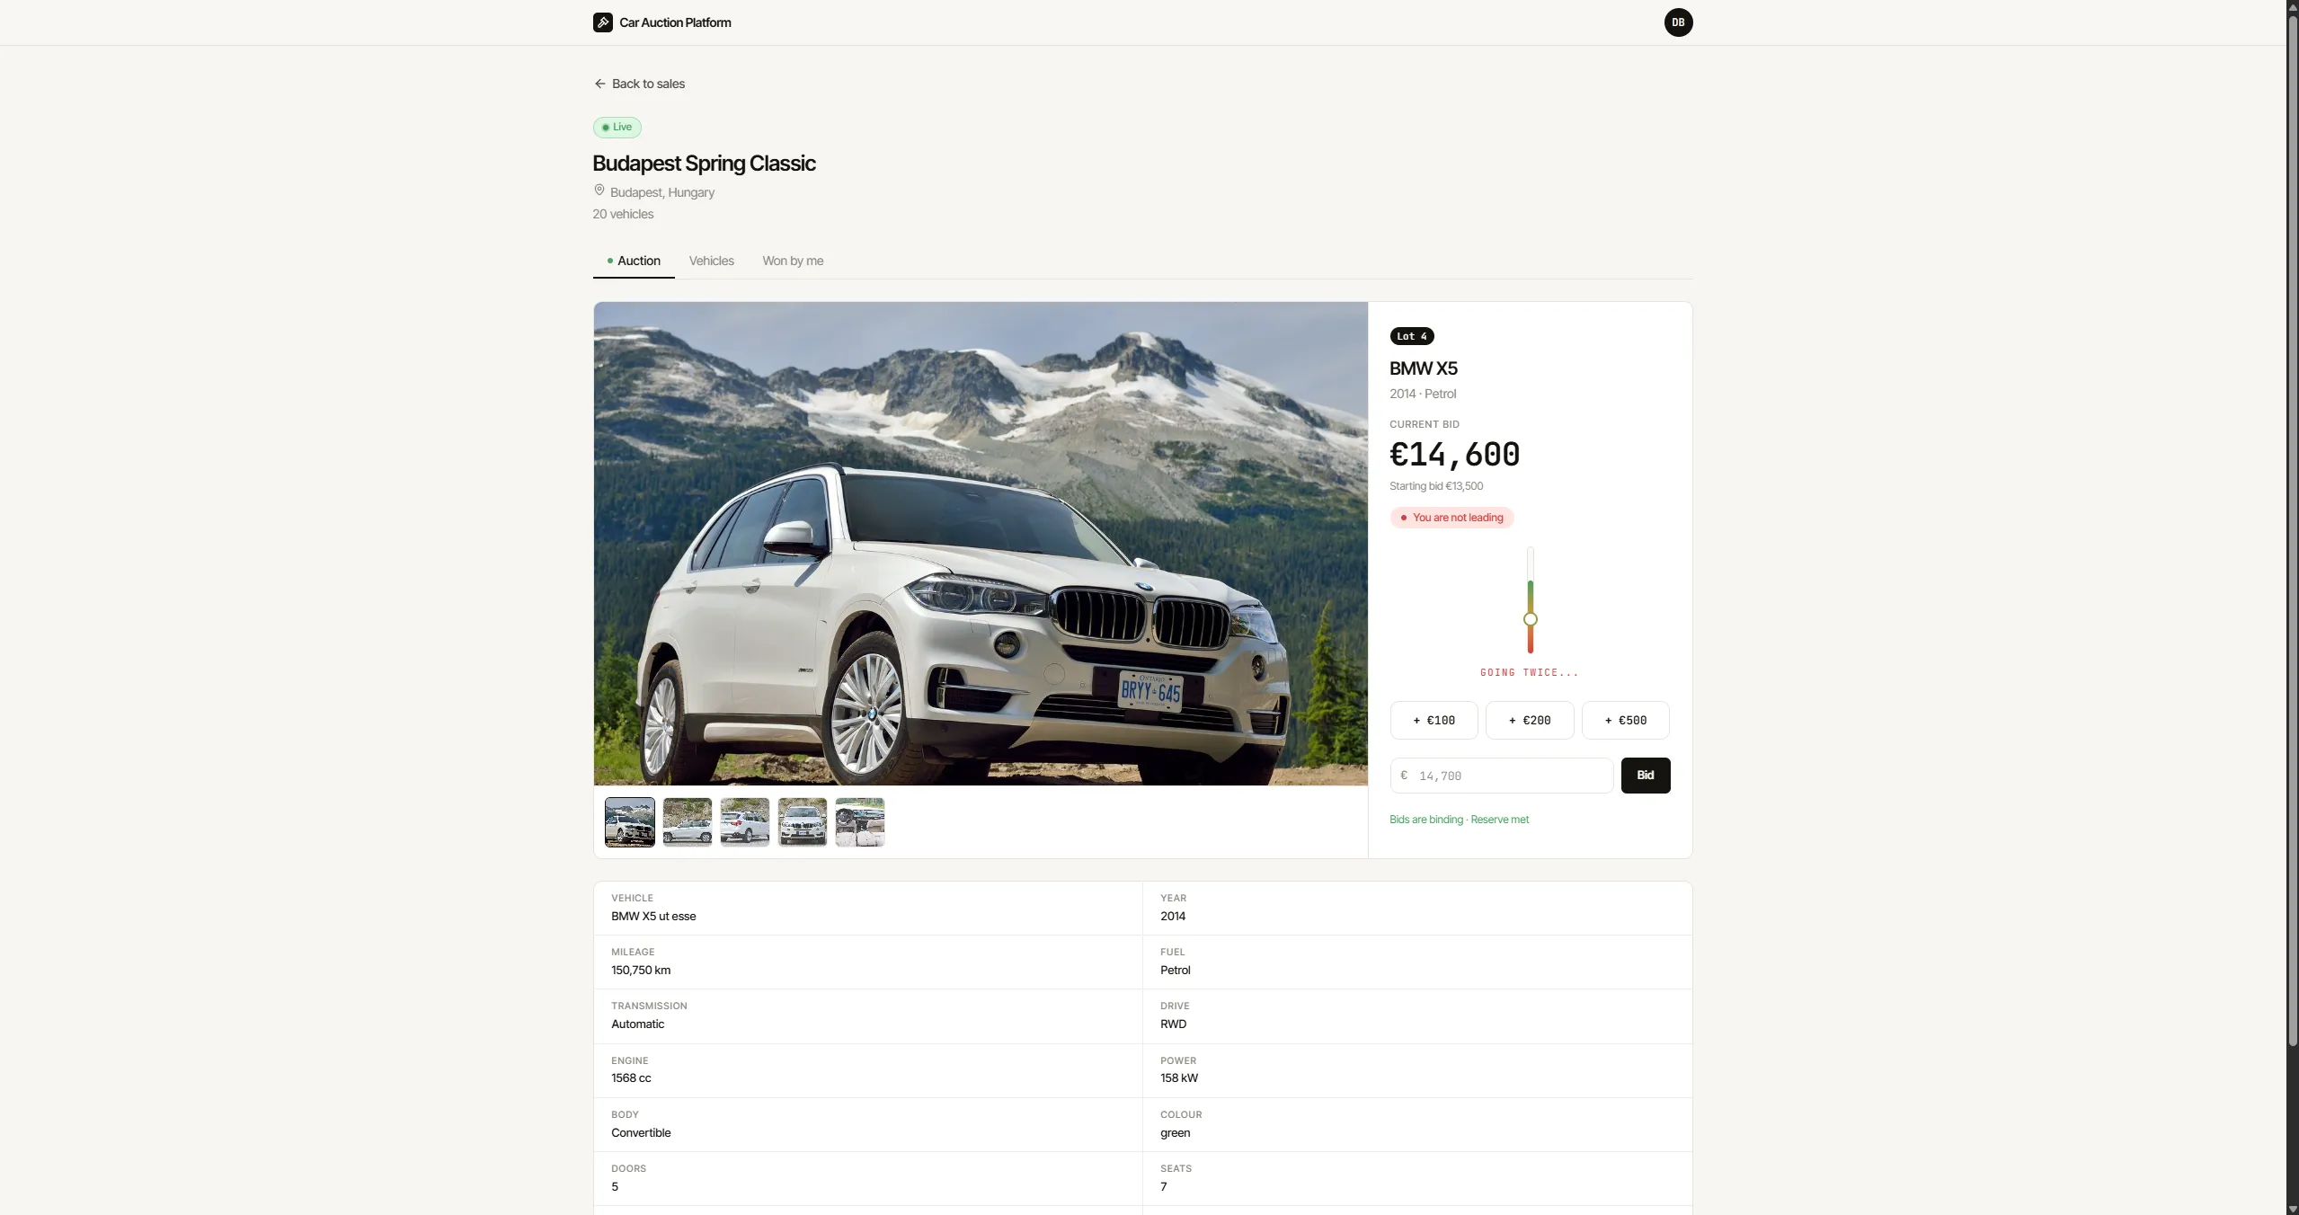Click the Lot 4 badge
Image resolution: width=2299 pixels, height=1215 pixels.
coord(1411,336)
